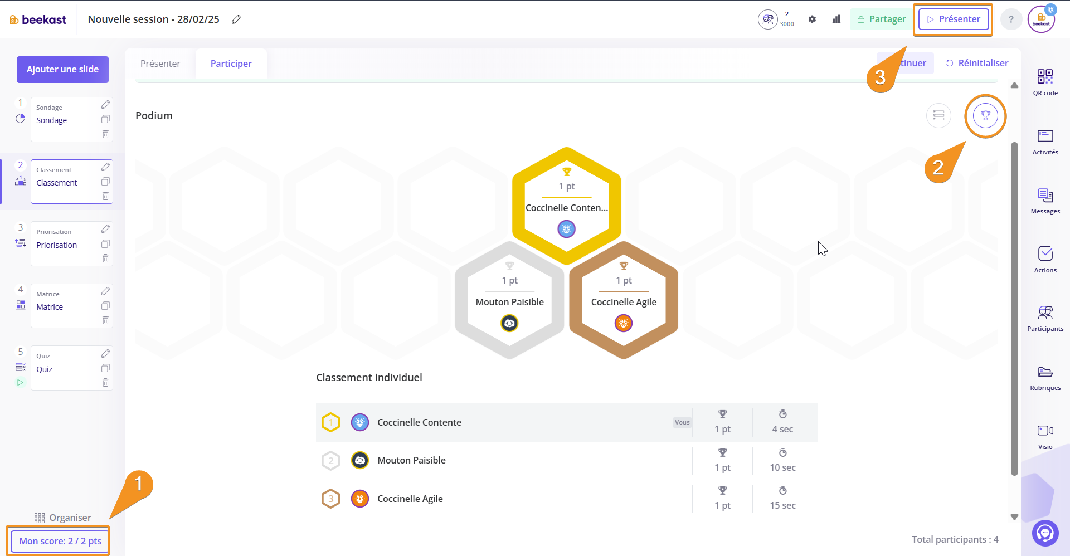The height and width of the screenshot is (556, 1070).
Task: Switch to list ranking view
Action: [938, 116]
